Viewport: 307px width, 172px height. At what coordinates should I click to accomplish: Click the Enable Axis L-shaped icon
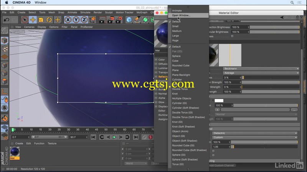click(x=5, y=91)
